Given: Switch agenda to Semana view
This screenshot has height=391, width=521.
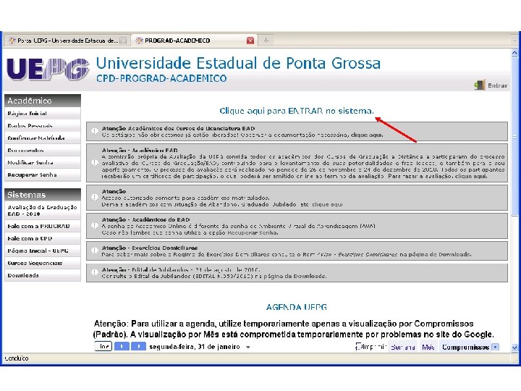Looking at the screenshot, I should (403, 347).
